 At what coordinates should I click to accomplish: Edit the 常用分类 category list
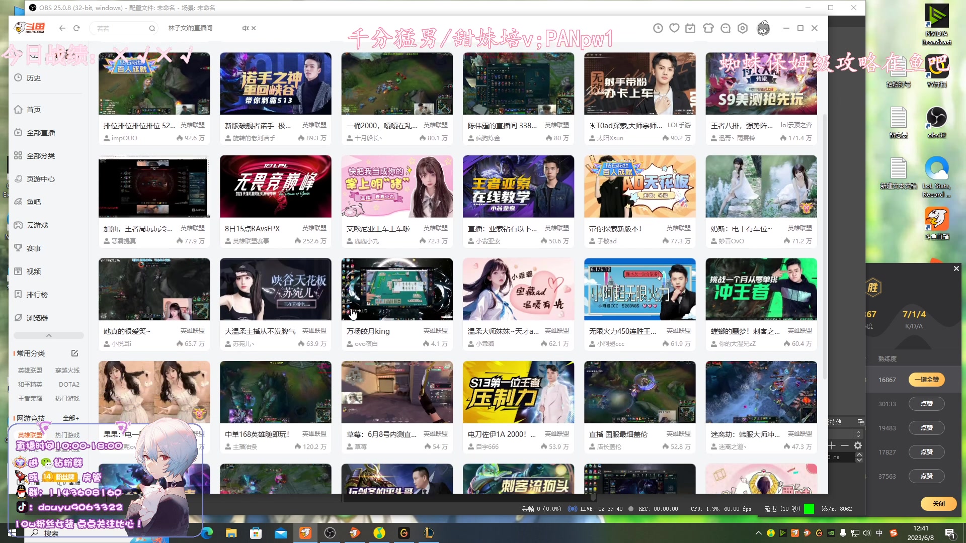pyautogui.click(x=74, y=353)
